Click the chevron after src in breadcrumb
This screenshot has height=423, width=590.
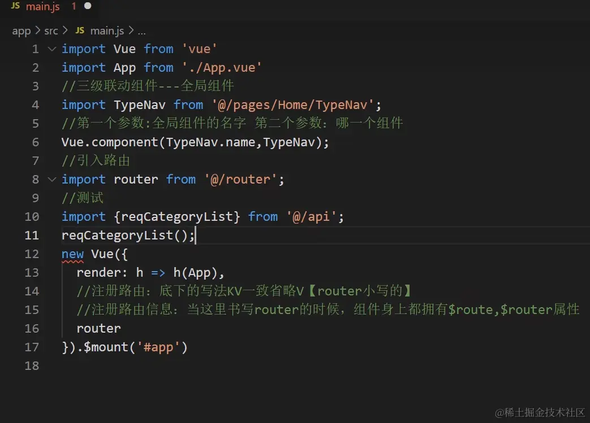coord(65,30)
